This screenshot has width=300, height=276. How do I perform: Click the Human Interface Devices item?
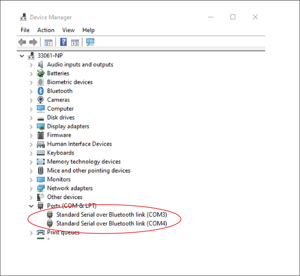point(79,144)
